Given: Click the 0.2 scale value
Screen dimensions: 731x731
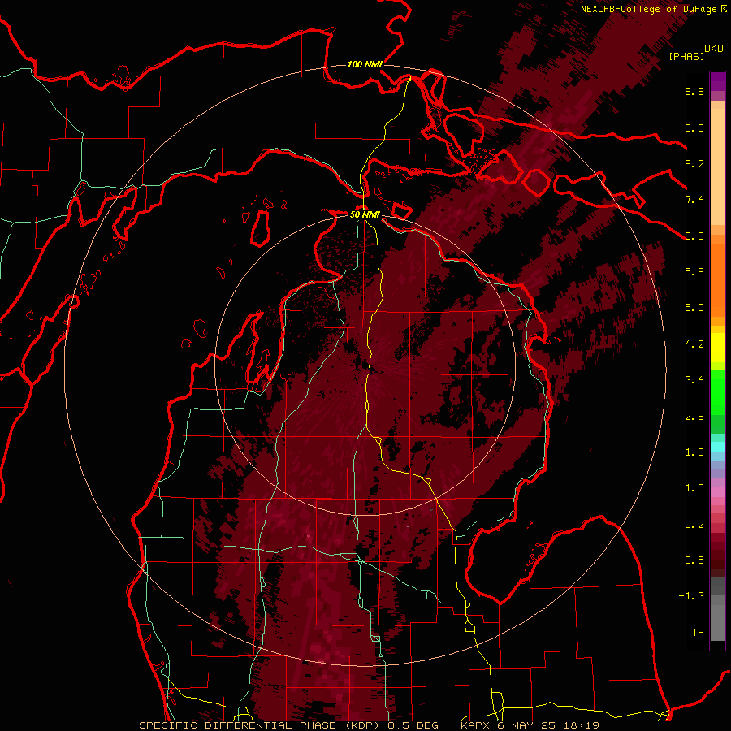Looking at the screenshot, I should [694, 525].
